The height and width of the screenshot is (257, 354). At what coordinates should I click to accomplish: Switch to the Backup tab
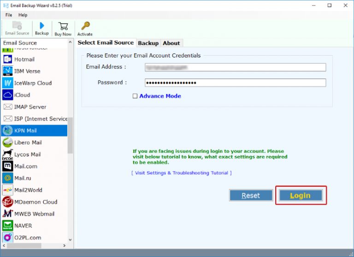[148, 43]
